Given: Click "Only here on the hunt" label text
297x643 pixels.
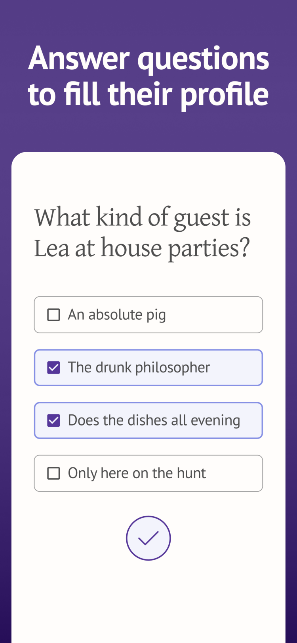Looking at the screenshot, I should point(137,473).
